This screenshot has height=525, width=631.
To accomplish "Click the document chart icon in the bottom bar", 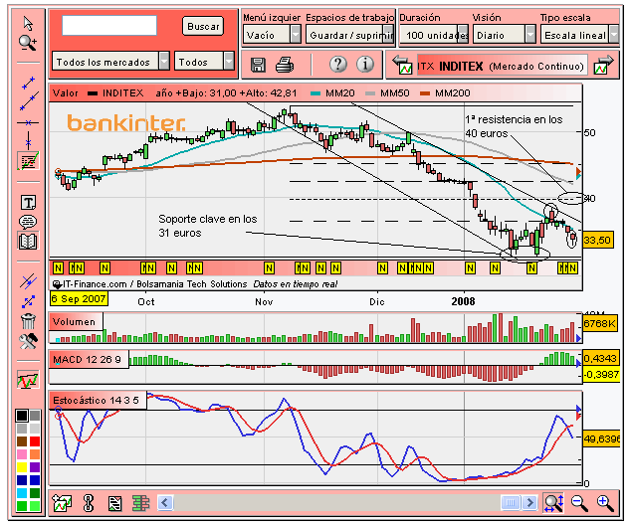I will [115, 503].
